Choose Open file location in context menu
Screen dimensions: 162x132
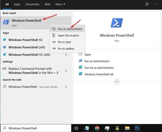pyautogui.click(x=67, y=36)
